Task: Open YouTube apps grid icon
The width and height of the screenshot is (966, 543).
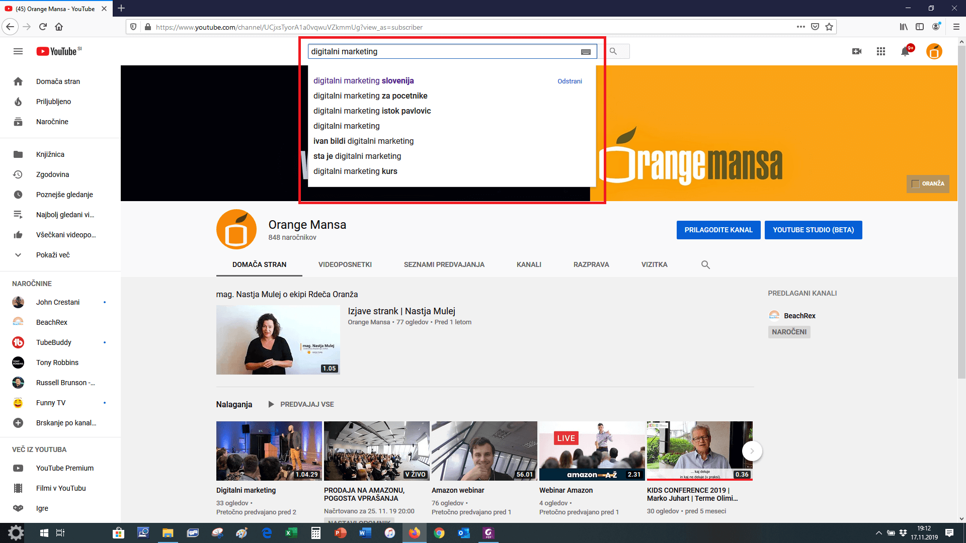Action: pyautogui.click(x=881, y=51)
